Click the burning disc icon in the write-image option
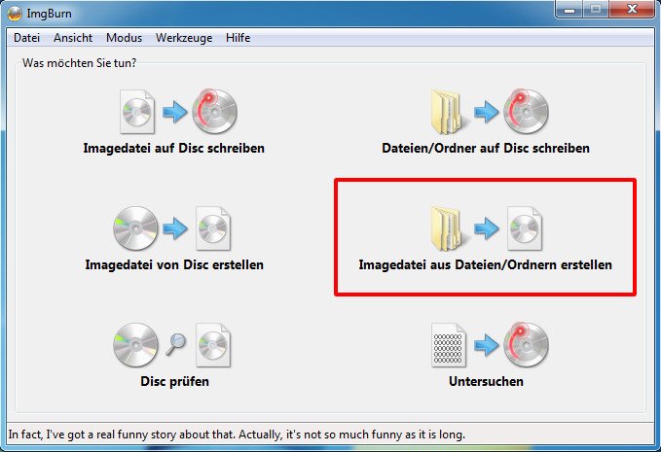661x452 pixels. click(214, 112)
